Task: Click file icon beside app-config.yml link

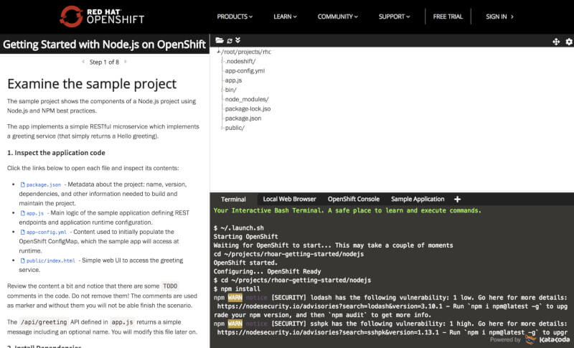Action: point(23,232)
